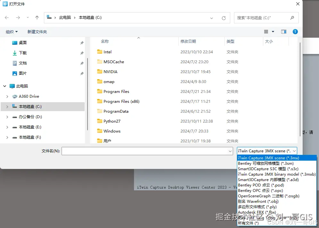Expand 本地磁盘 (E:) tree node
This screenshot has width=319, height=228.
(x=7, y=127)
